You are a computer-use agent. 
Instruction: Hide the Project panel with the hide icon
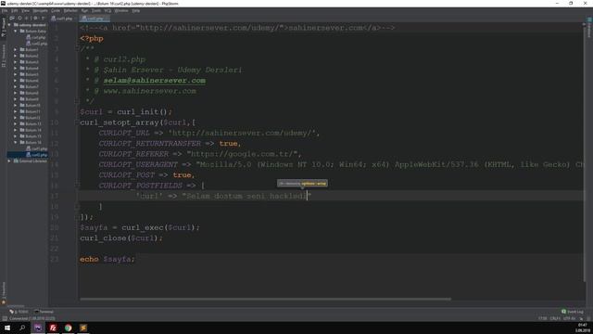pyautogui.click(x=43, y=19)
